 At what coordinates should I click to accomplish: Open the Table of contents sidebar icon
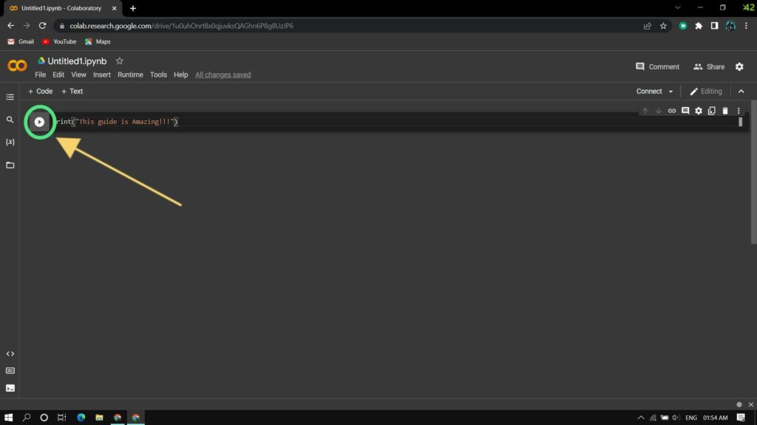coord(10,97)
